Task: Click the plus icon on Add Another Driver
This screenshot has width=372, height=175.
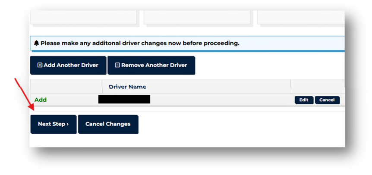Action: pyautogui.click(x=40, y=65)
